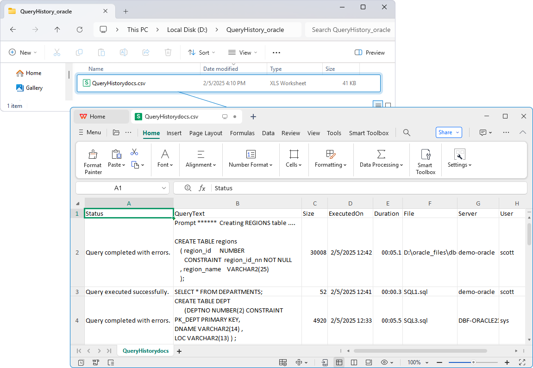Go to the last sheet arrow

[109, 351]
